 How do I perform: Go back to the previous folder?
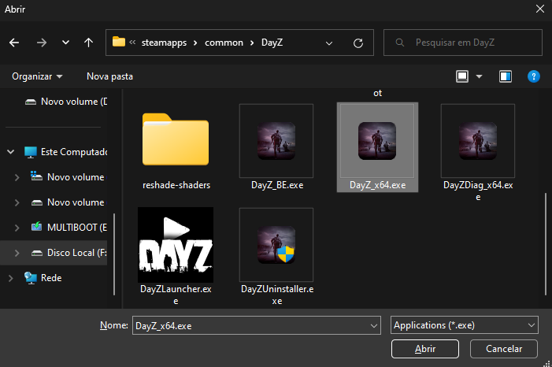pos(14,43)
